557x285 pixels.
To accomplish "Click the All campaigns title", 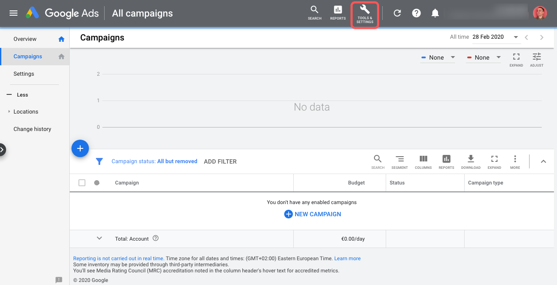I will (x=142, y=13).
